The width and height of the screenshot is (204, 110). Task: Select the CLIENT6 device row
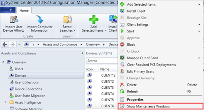(x=101, y=106)
